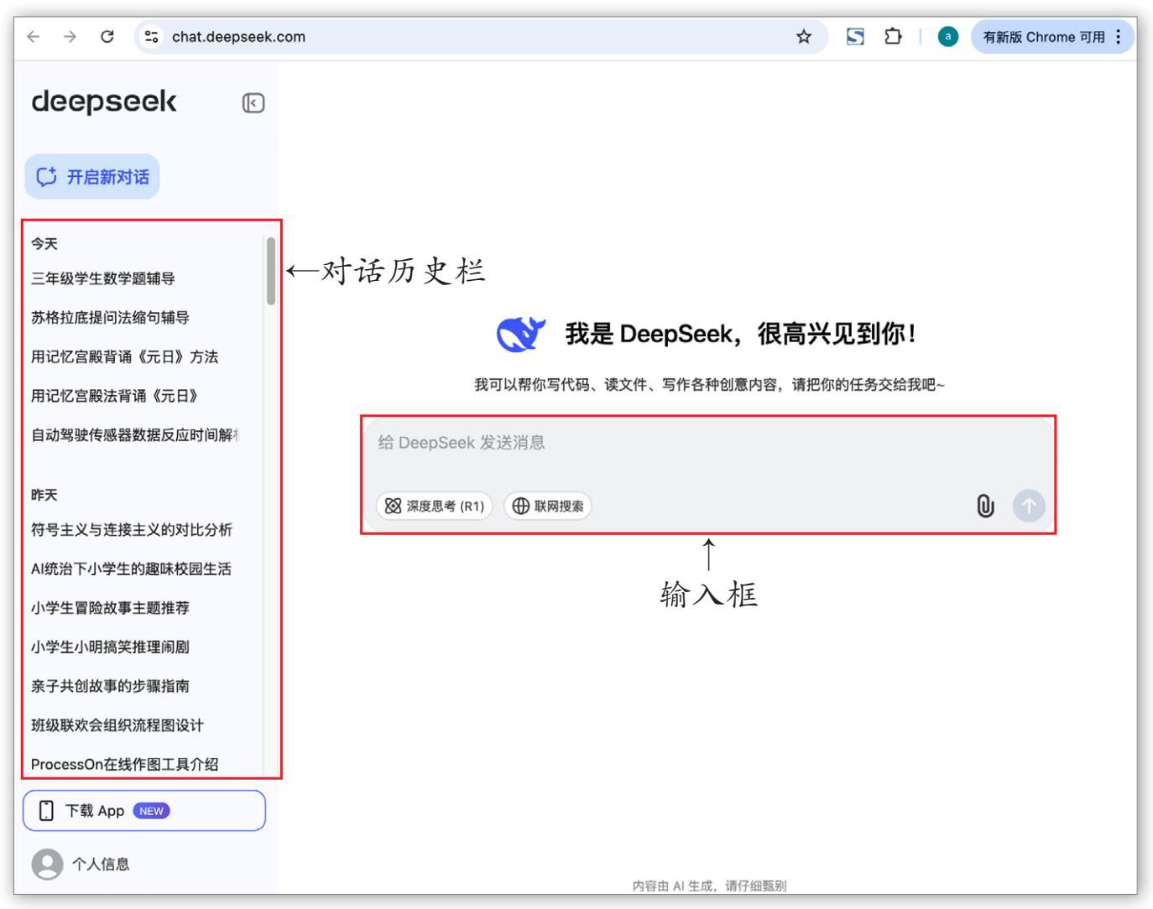Open chat 小学生小明搞笑推理闹剧
Viewport: 1153px width, 909px height.
110,647
